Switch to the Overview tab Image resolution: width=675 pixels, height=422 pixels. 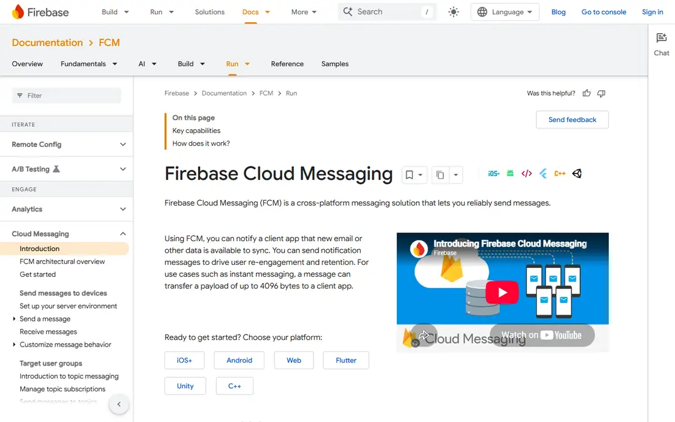27,64
